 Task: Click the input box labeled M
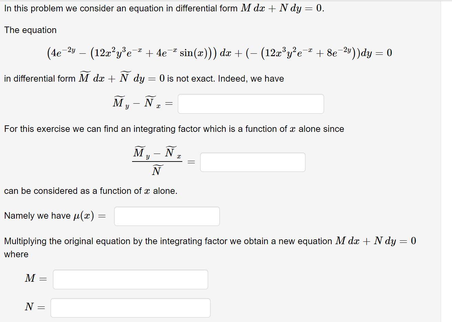tap(130, 280)
